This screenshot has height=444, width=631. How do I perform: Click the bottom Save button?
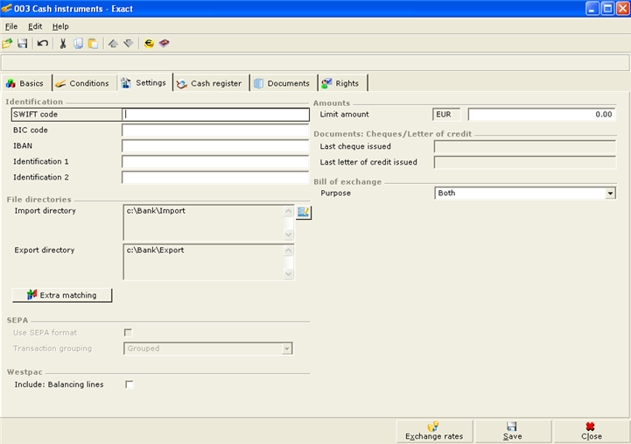512,431
